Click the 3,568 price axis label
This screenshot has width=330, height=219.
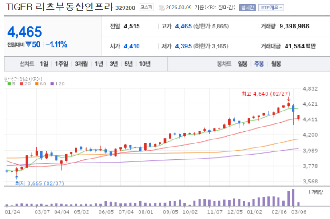tap(310, 182)
